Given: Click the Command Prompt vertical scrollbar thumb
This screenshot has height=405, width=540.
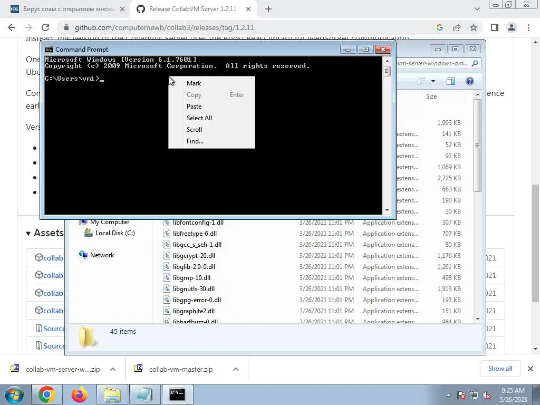Looking at the screenshot, I should (x=387, y=71).
